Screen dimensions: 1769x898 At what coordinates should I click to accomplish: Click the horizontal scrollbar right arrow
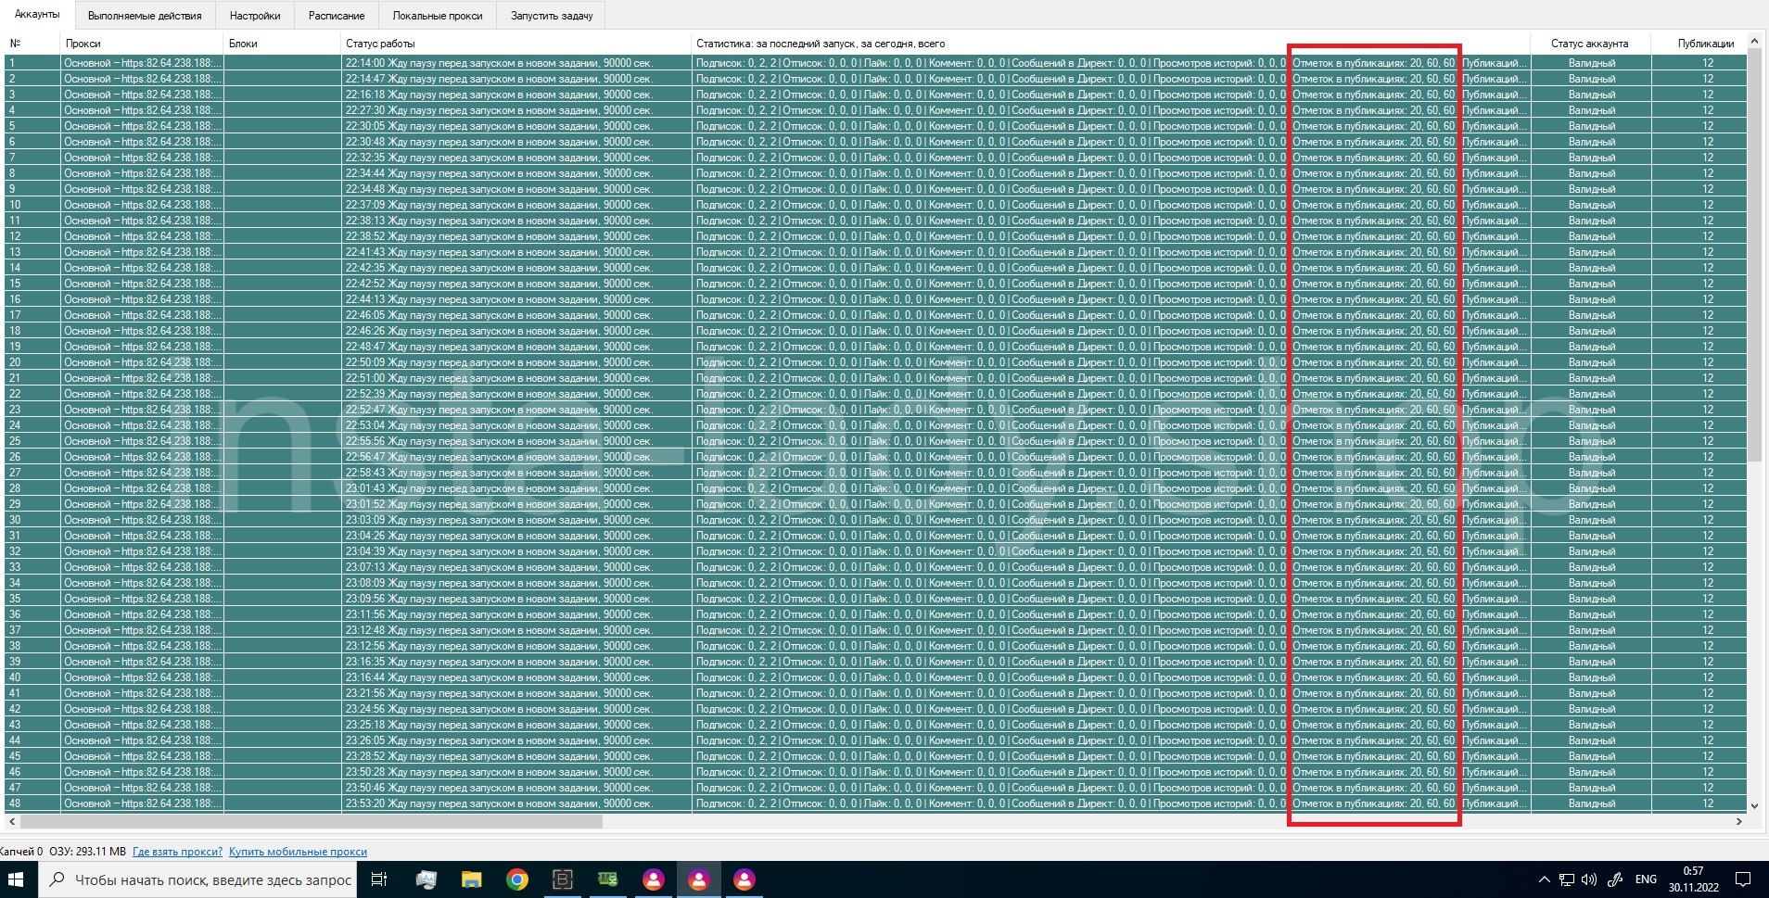(x=1739, y=821)
